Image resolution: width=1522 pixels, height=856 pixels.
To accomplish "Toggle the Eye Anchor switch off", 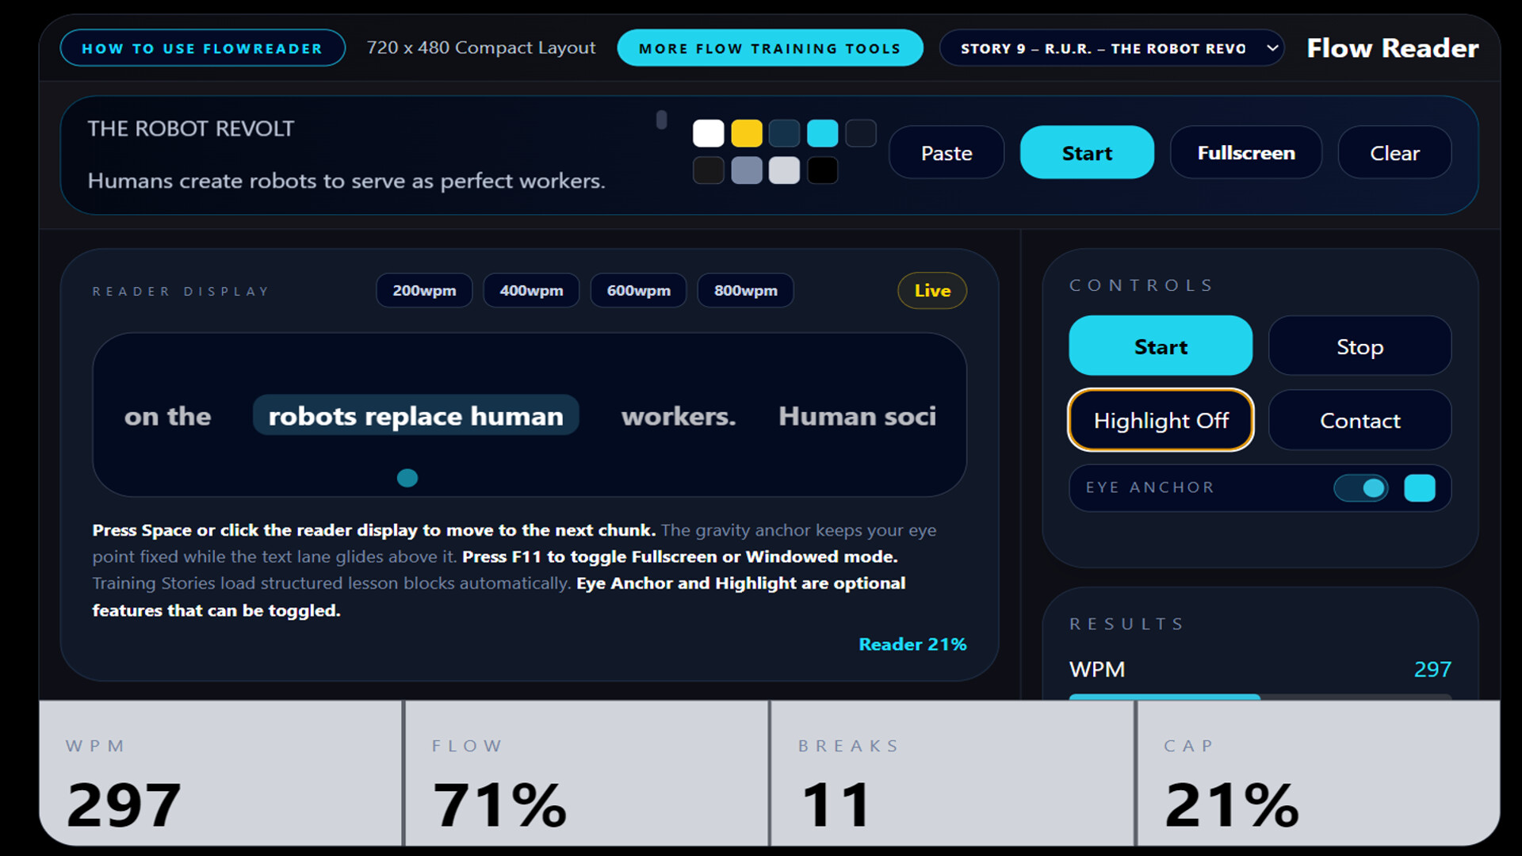I will (x=1361, y=487).
